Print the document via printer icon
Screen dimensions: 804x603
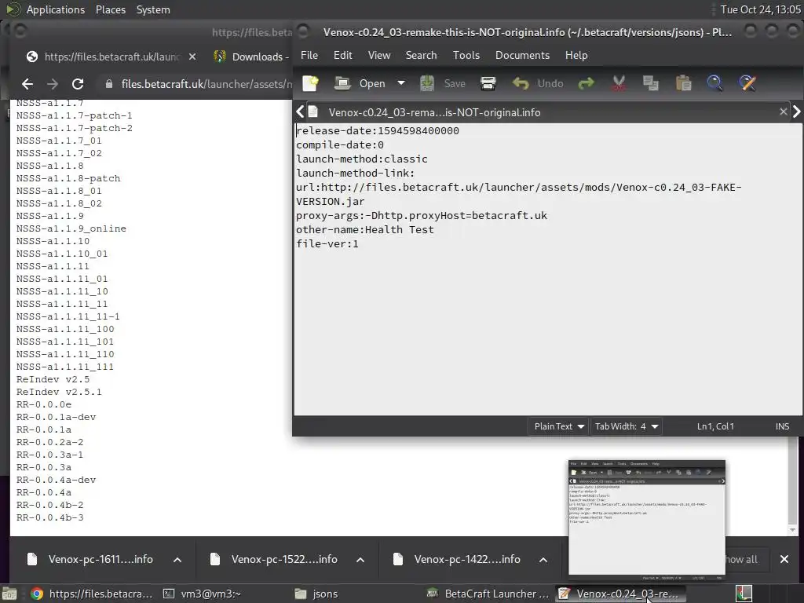pyautogui.click(x=488, y=83)
